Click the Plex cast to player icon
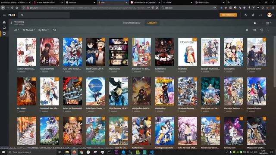Image resolution: width=276 pixels, height=155 pixels. 260,15
